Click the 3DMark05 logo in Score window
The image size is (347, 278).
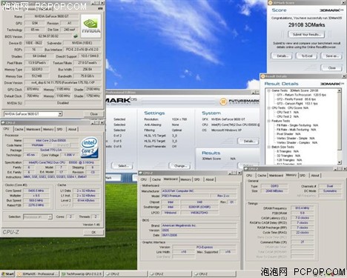coord(331,10)
